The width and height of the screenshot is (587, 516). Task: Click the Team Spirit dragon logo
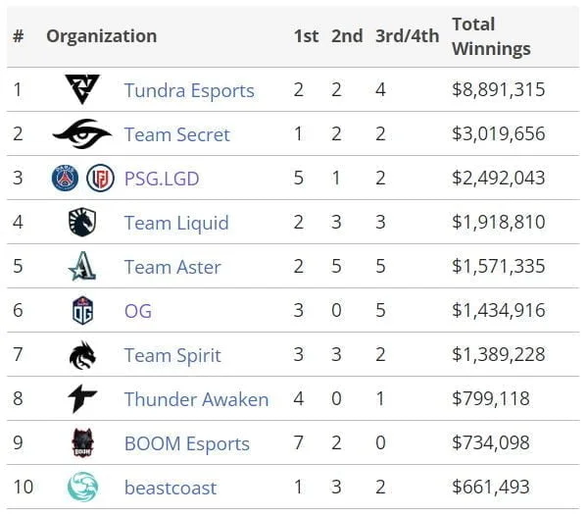[x=82, y=354]
